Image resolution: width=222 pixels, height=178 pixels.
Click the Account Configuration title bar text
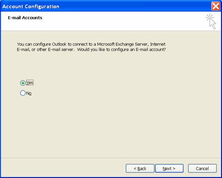[31, 7]
